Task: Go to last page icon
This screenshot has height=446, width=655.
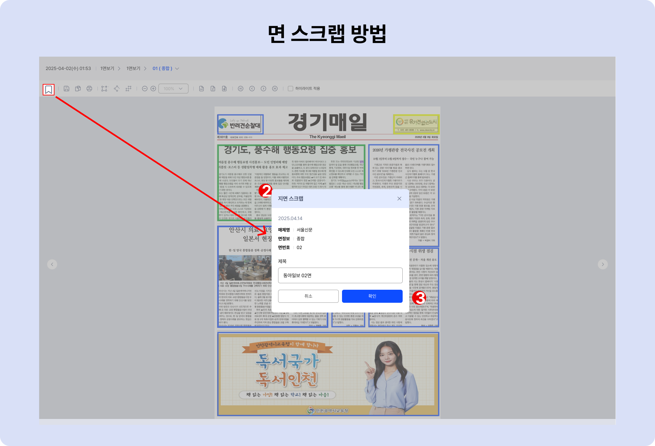Action: (275, 89)
